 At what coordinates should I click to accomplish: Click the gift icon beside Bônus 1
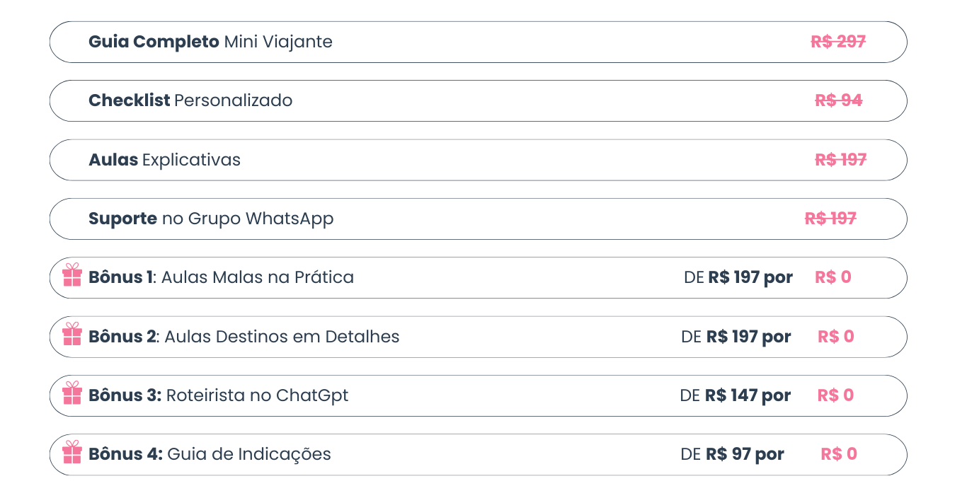[72, 274]
